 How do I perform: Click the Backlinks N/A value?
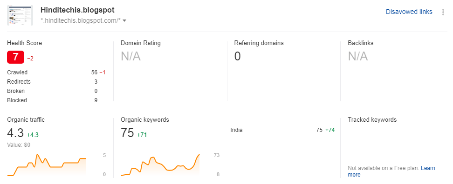point(357,56)
